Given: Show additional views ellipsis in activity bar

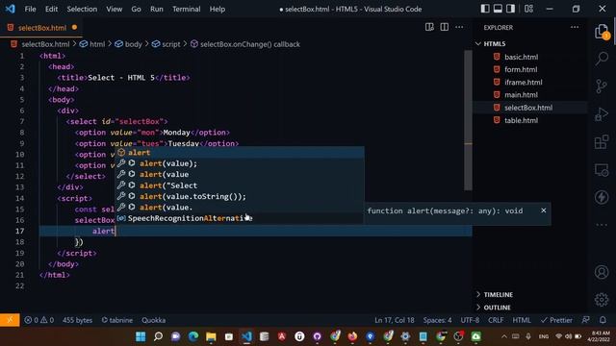Looking at the screenshot, I should coord(602,225).
